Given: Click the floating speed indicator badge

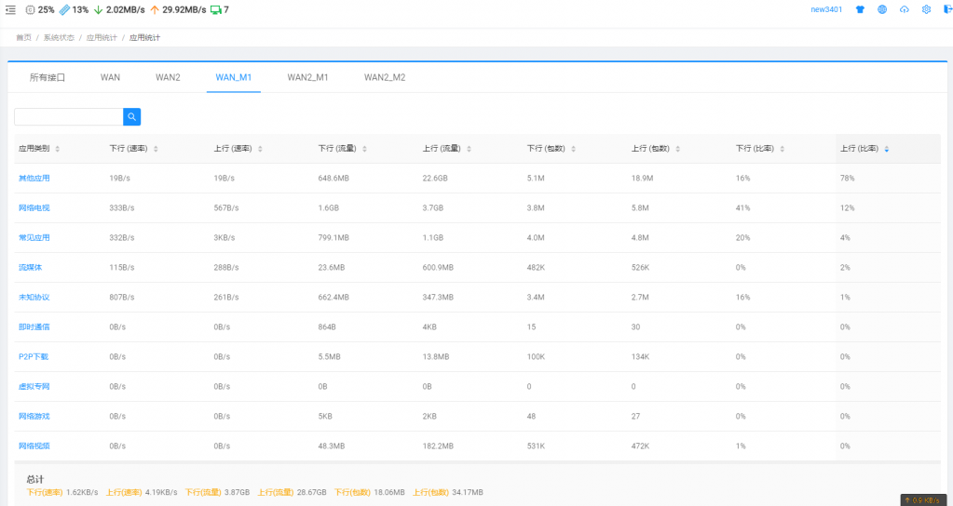Looking at the screenshot, I should pyautogui.click(x=924, y=499).
